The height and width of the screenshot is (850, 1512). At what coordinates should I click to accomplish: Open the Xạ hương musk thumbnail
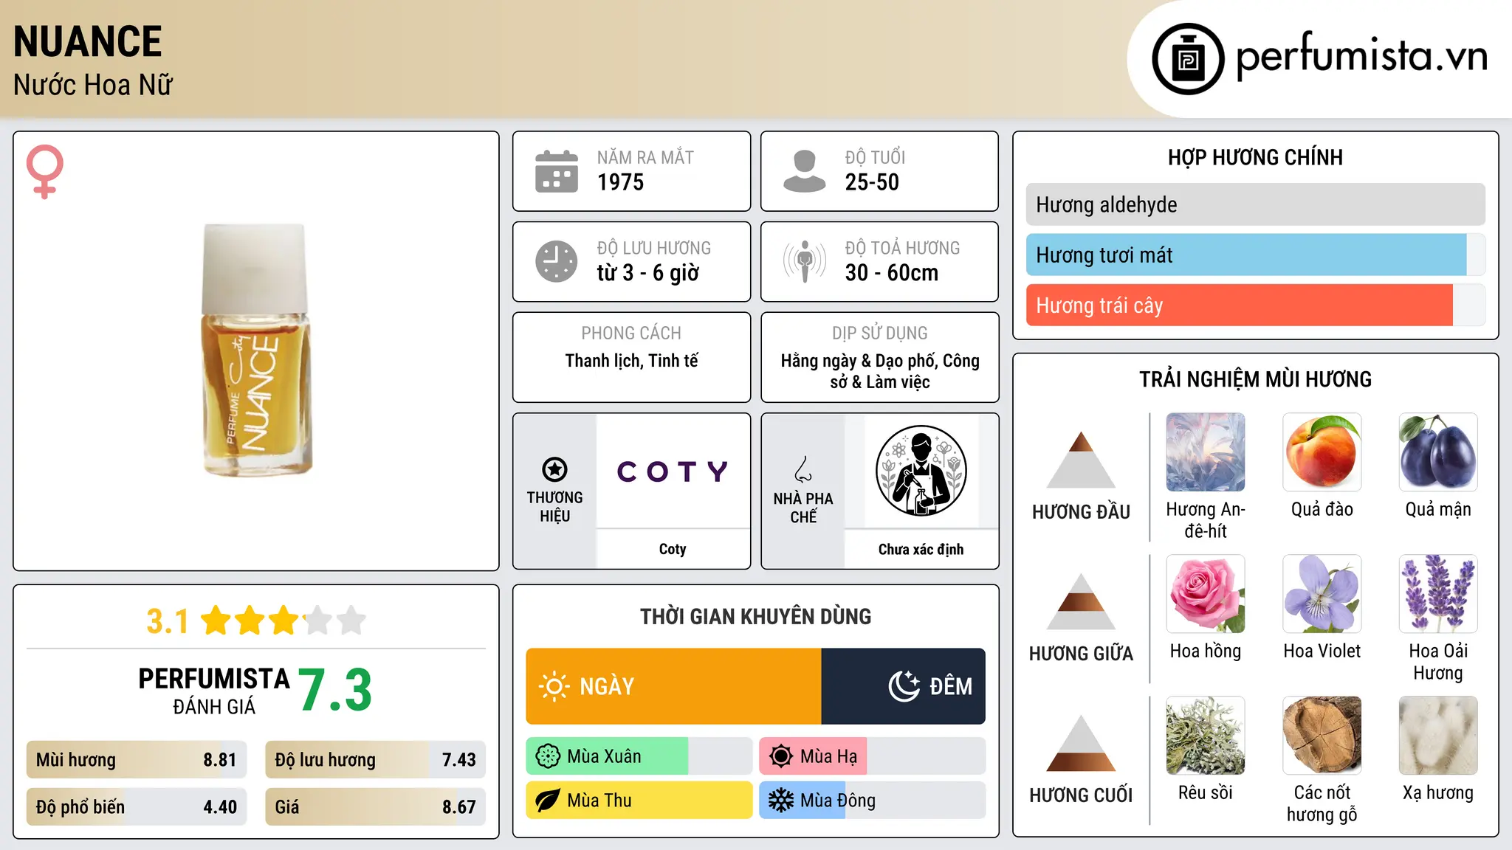[1438, 736]
